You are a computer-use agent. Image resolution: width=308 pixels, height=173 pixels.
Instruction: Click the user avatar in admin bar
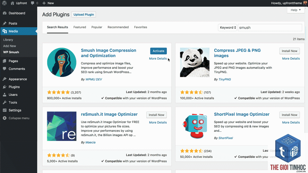coord(305,3)
